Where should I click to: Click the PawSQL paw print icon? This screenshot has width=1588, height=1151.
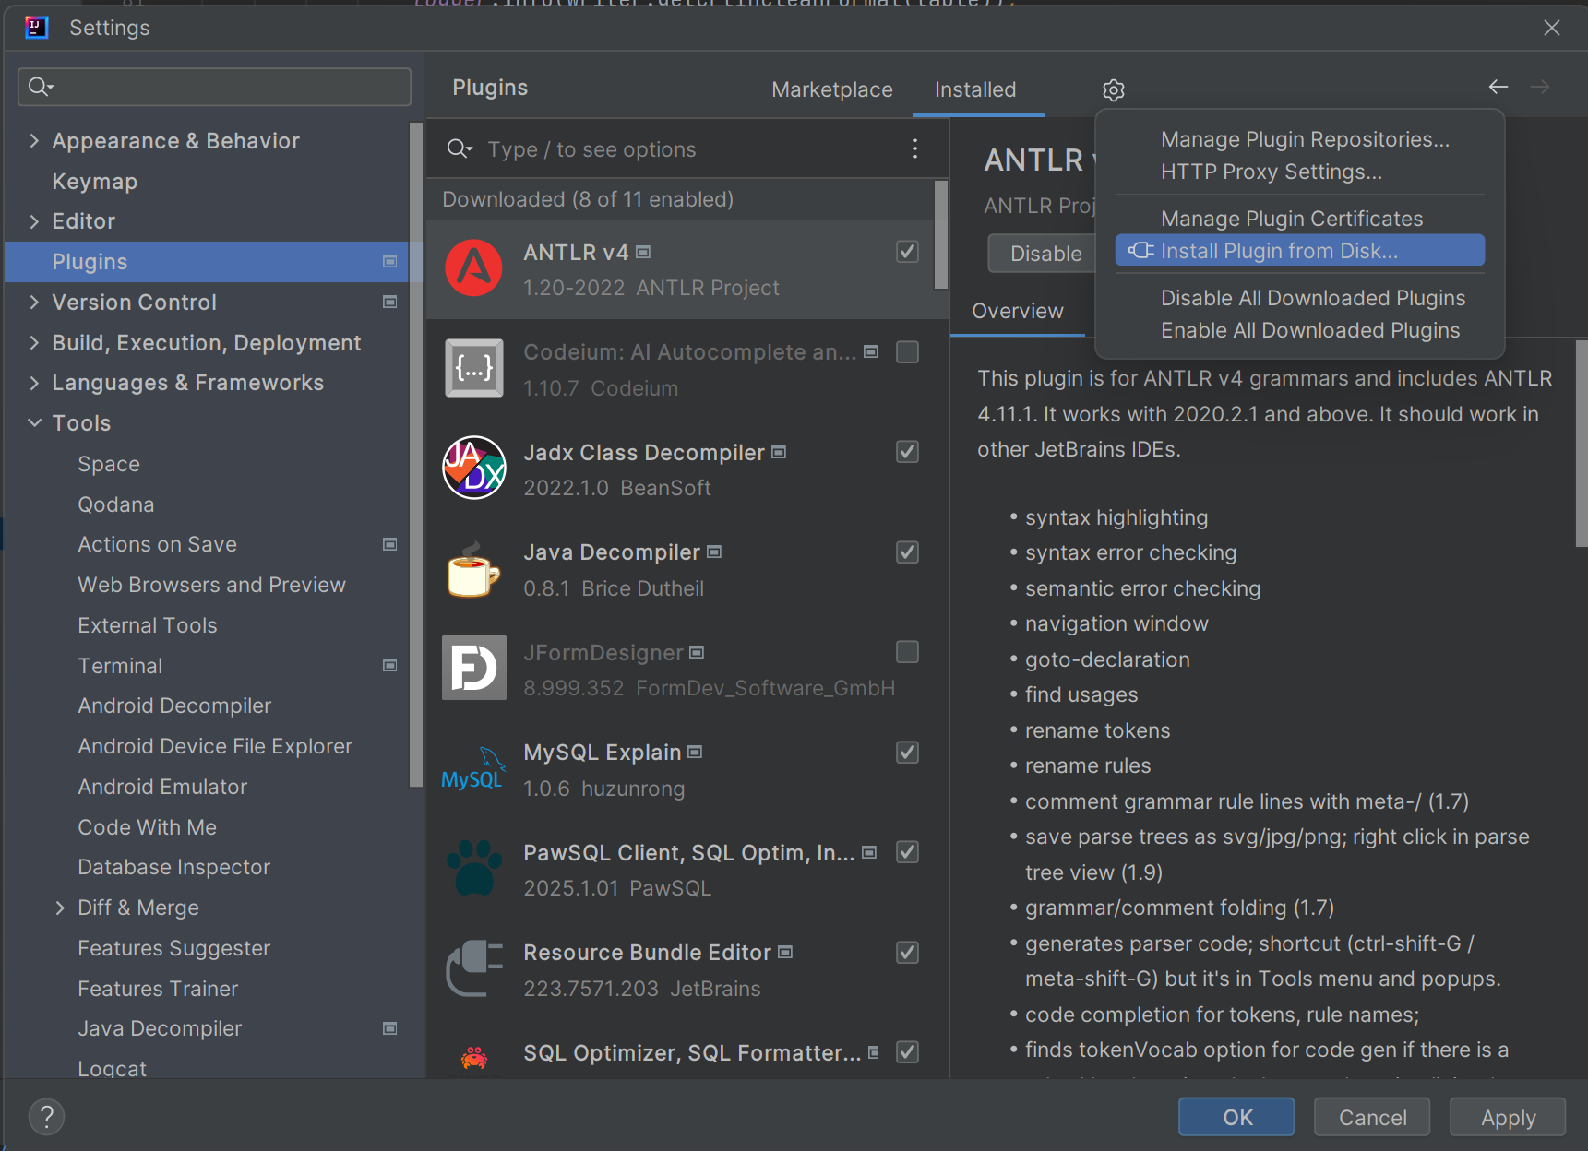click(x=474, y=868)
